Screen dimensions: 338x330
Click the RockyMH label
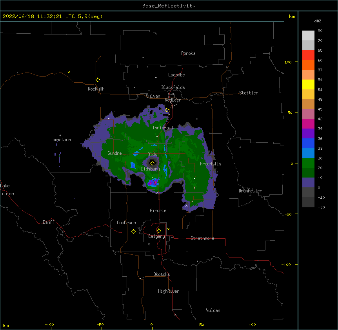[96, 89]
